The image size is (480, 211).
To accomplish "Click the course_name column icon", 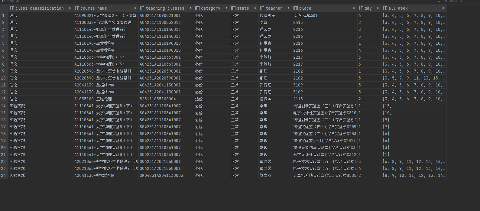I will [x=77, y=8].
